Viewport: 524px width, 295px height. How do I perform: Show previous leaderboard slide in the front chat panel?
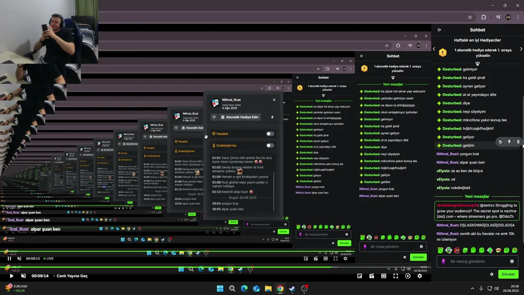click(434, 49)
